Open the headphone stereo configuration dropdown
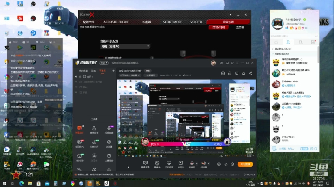This screenshot has width=334, height=187. tap(125, 46)
